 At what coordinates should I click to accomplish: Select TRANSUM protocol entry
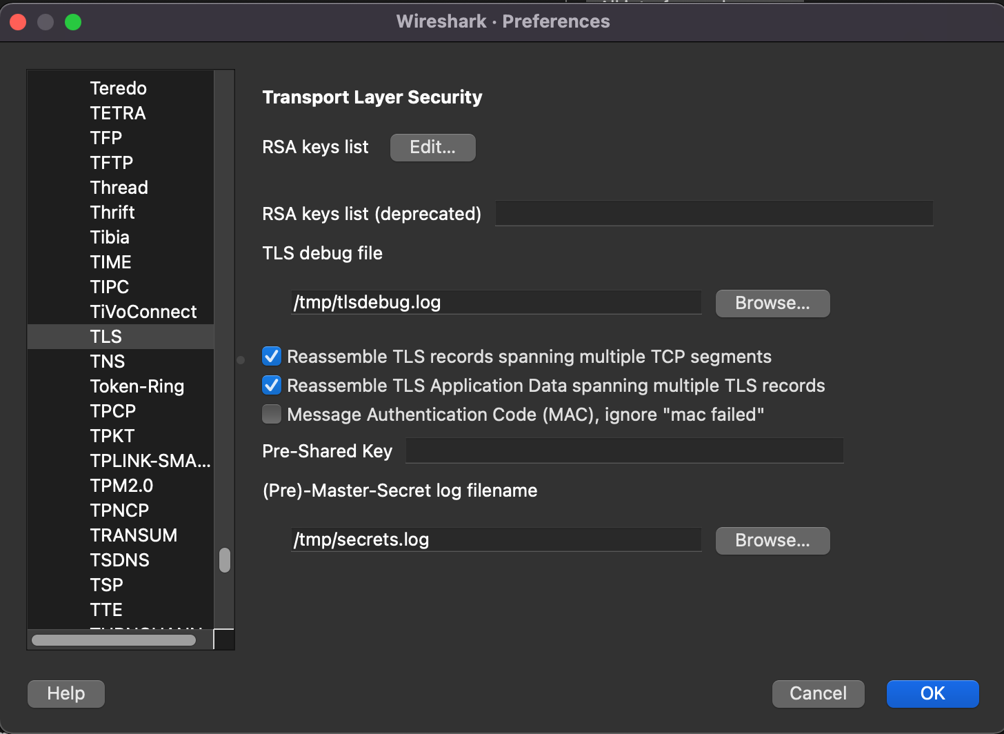point(121,535)
